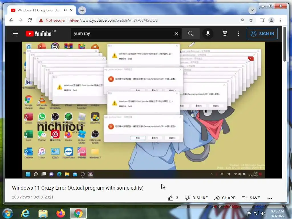Open Windows Explorer from taskbar
The width and height of the screenshot is (292, 219).
click(43, 213)
